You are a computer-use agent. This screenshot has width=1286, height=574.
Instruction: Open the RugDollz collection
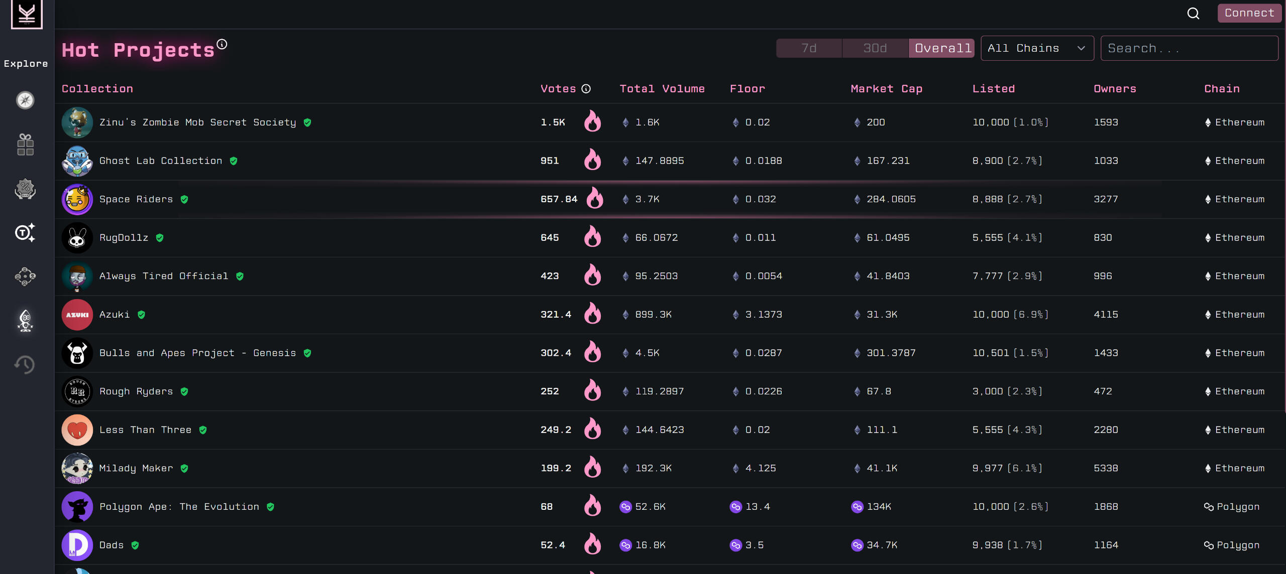pyautogui.click(x=124, y=238)
